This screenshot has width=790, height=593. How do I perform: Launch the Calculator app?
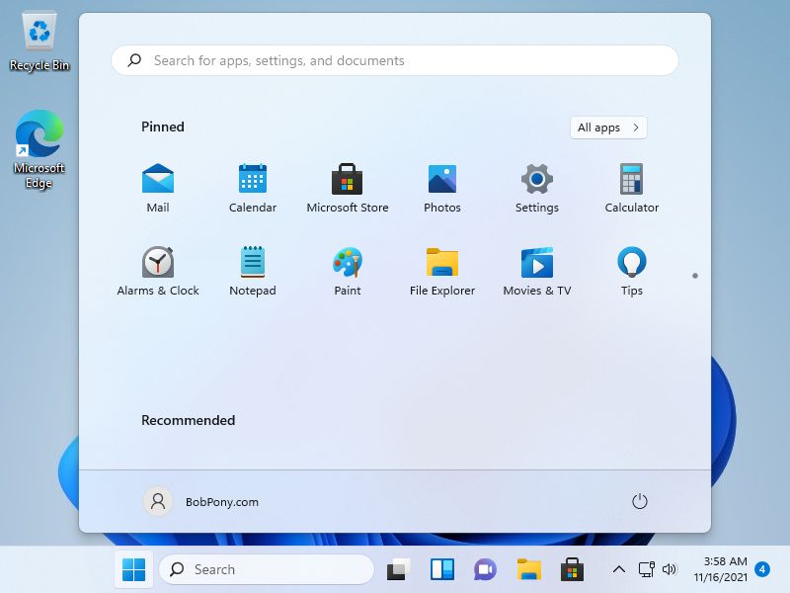(631, 180)
